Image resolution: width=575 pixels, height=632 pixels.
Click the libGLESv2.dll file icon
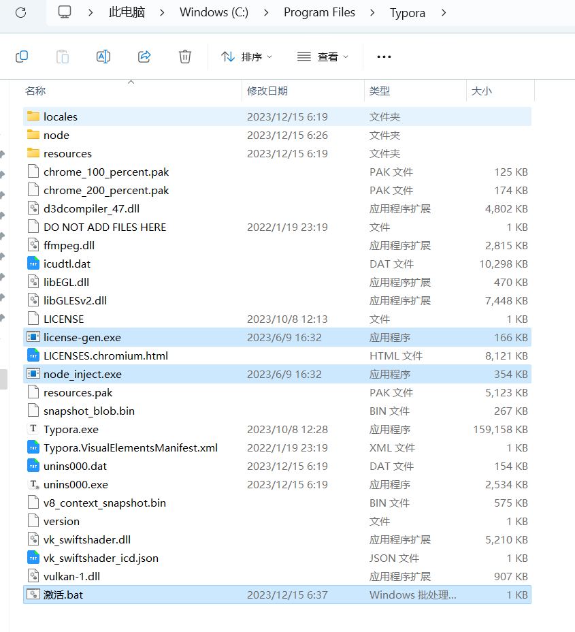point(33,300)
